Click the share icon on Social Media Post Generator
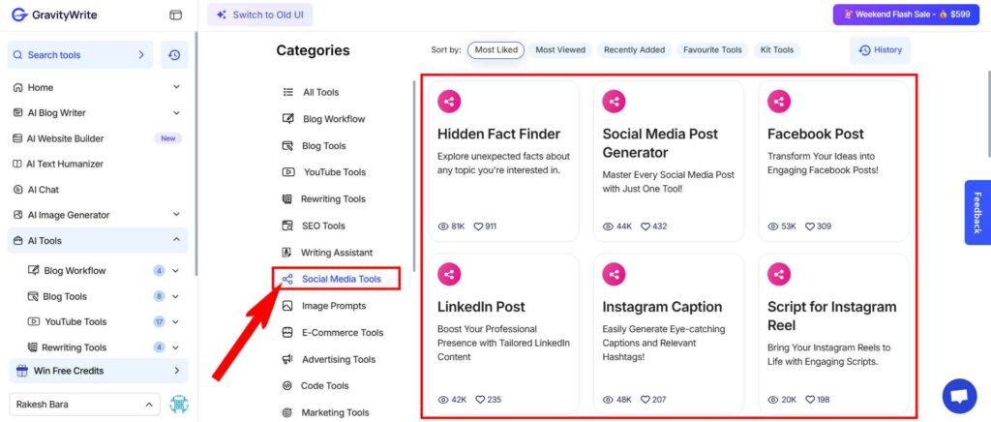The width and height of the screenshot is (991, 422). (x=614, y=101)
